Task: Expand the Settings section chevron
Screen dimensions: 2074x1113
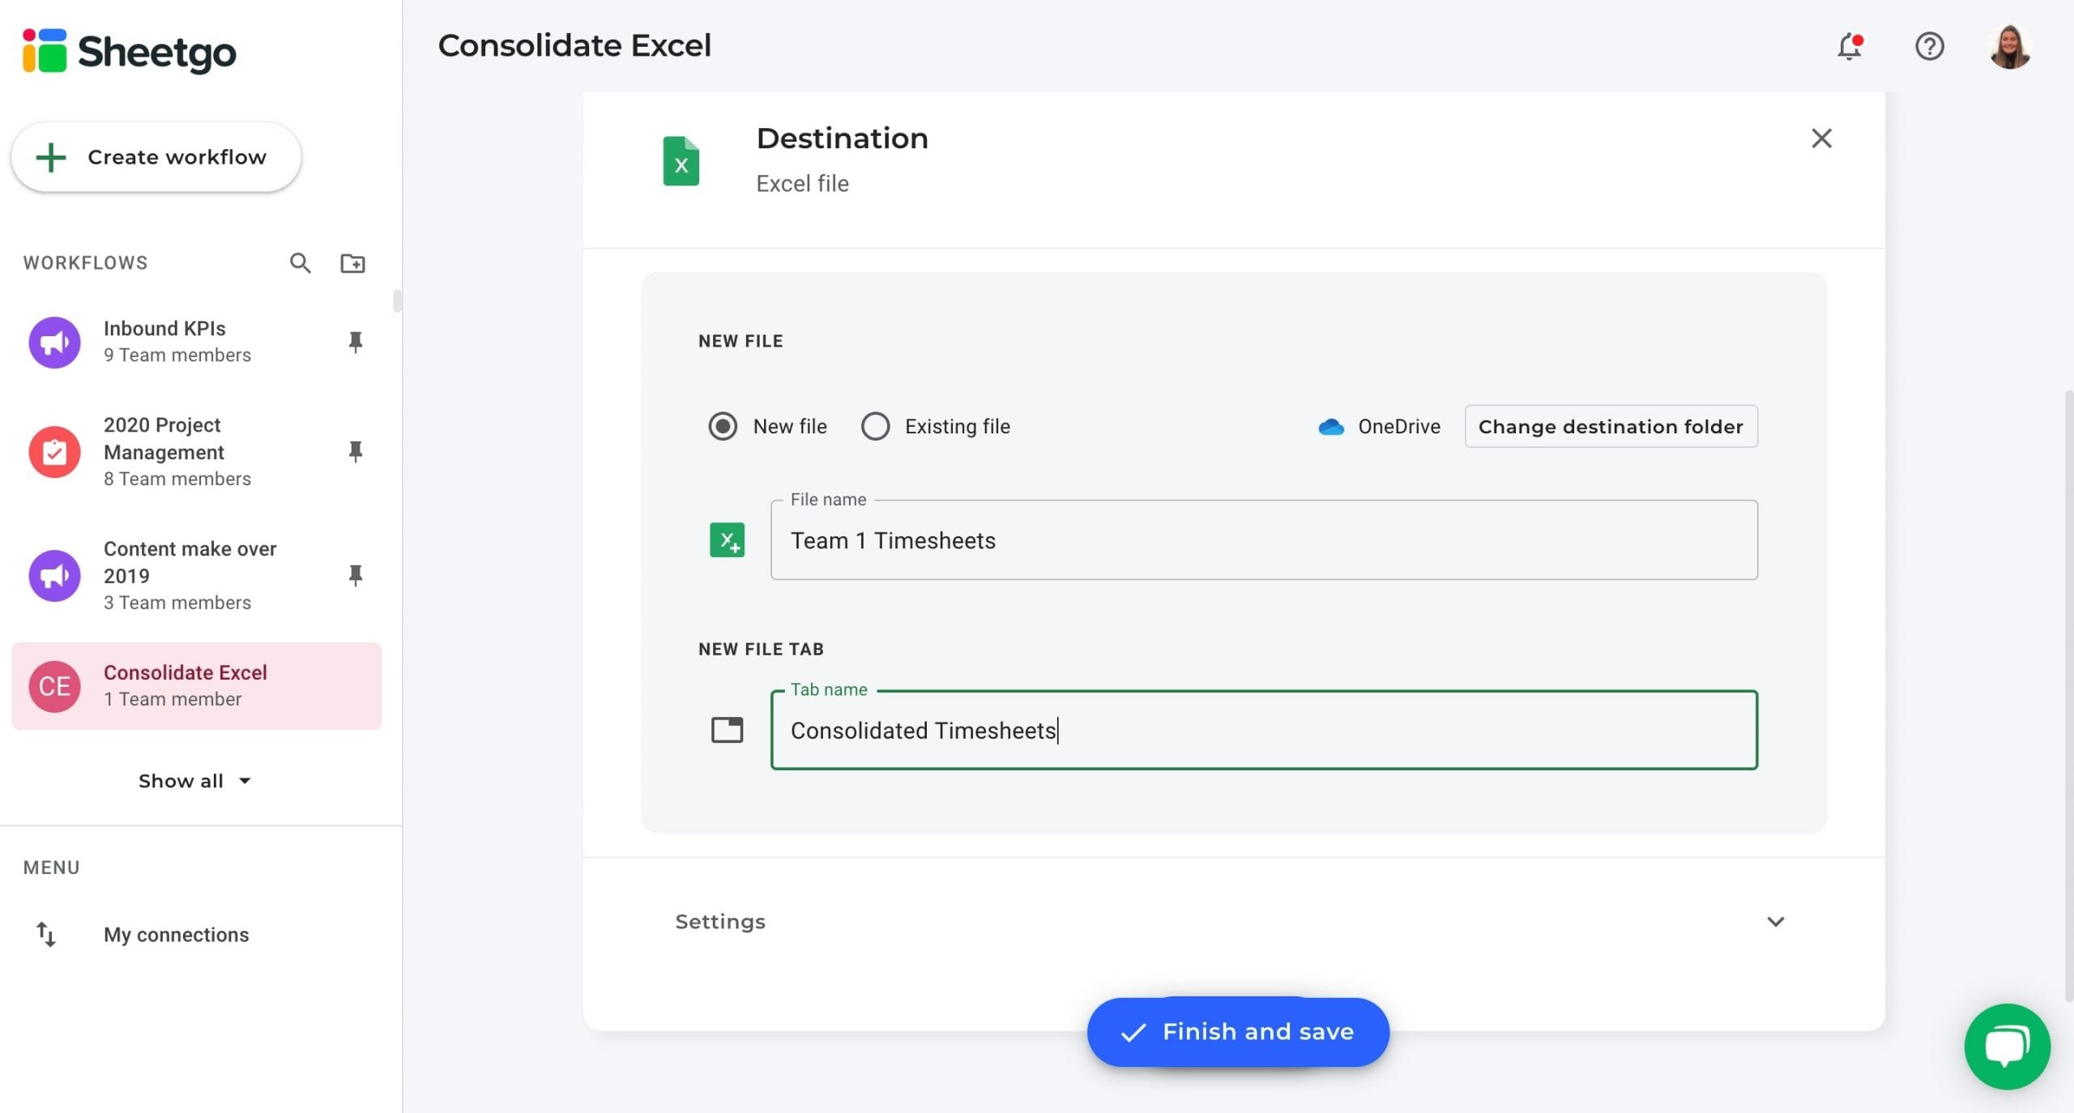Action: click(x=1776, y=921)
